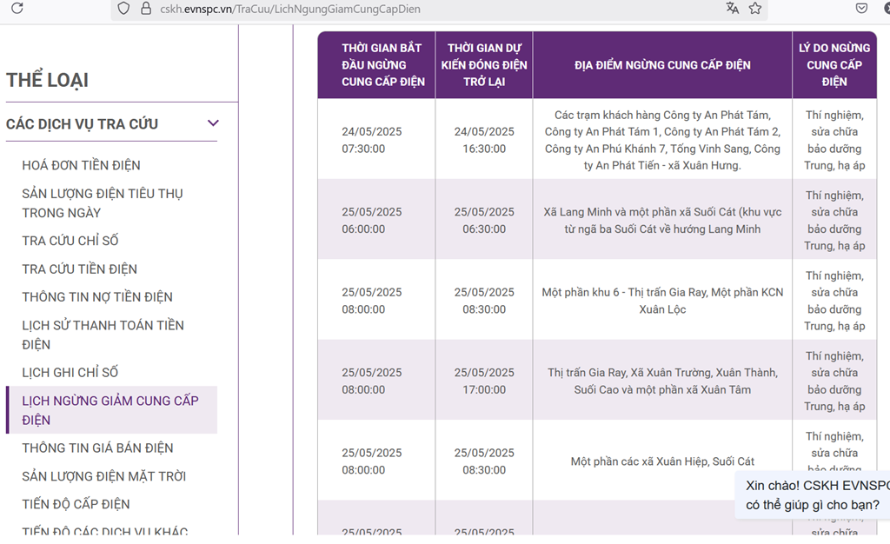Select restore time 25/05/2025 06:30:00

(484, 220)
